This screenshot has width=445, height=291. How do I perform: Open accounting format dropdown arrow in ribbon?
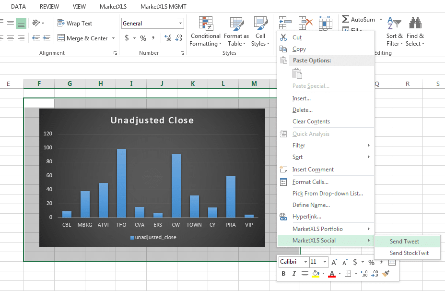[x=134, y=38]
